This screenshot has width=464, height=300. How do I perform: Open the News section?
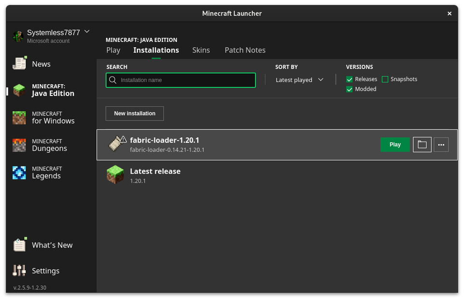41,64
